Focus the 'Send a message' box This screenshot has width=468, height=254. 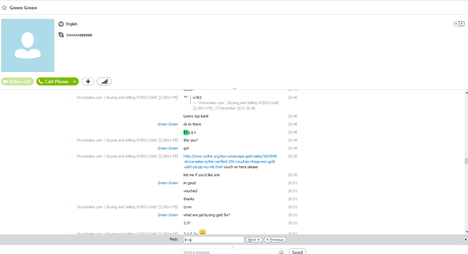coord(230,252)
